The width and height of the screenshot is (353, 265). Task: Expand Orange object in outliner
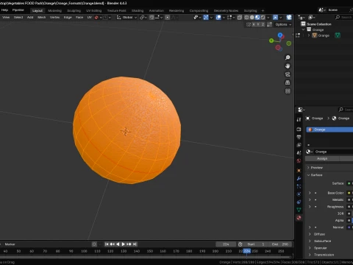(x=309, y=35)
